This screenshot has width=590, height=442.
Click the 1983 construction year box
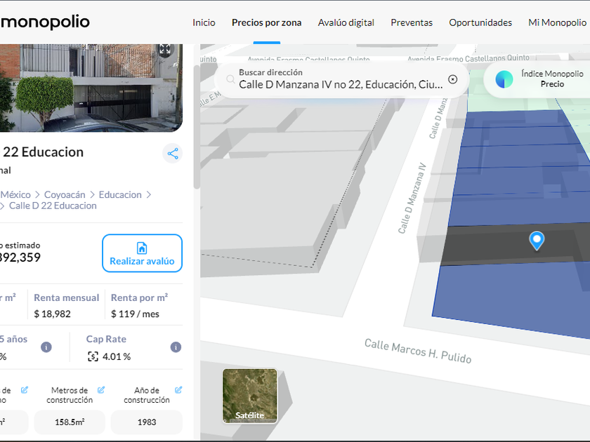click(147, 422)
